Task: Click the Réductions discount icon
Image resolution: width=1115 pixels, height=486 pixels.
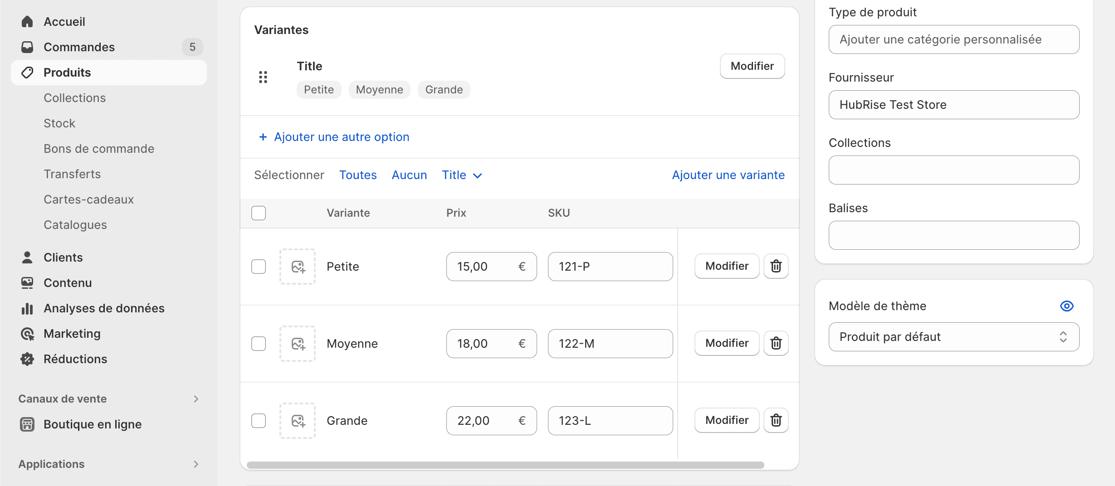Action: (27, 359)
